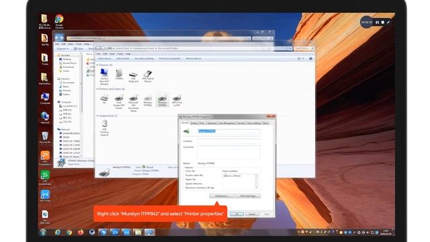Open the Windows Start menu
Image resolution: width=430 pixels, height=242 pixels.
43,233
